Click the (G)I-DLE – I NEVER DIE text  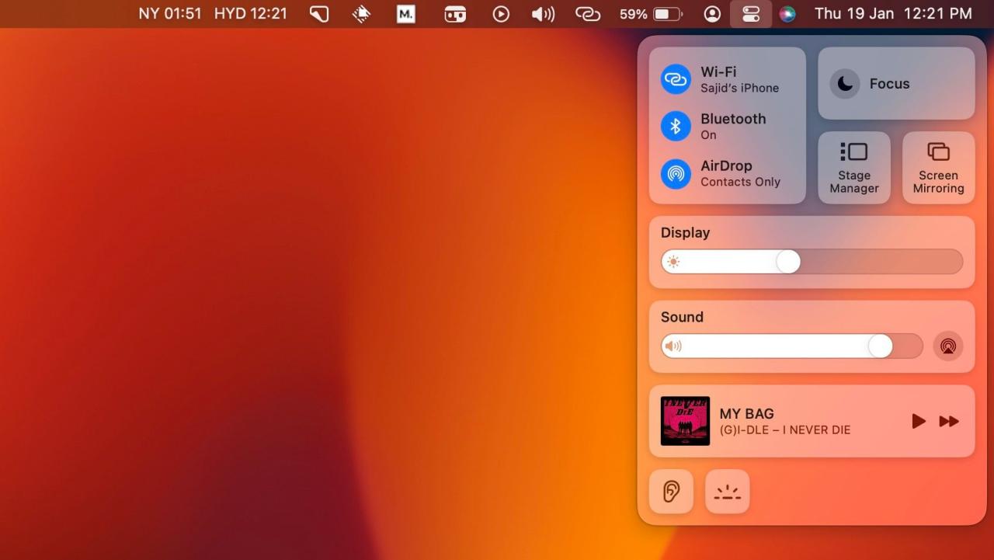[785, 430]
